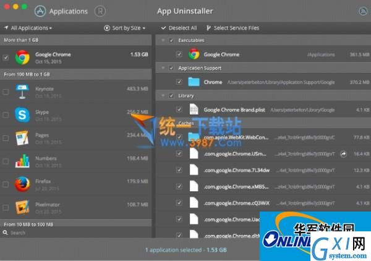Select the Keynote app icon
Screen dimensions: 371x261
[22, 92]
